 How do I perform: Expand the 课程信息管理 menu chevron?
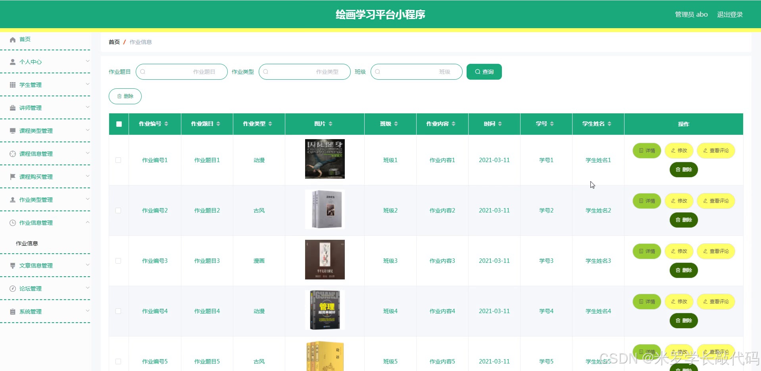click(88, 153)
